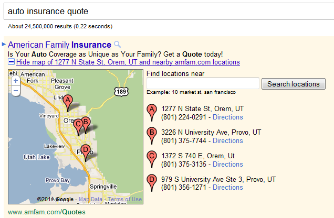Select map pin A in Orem

(x=67, y=101)
